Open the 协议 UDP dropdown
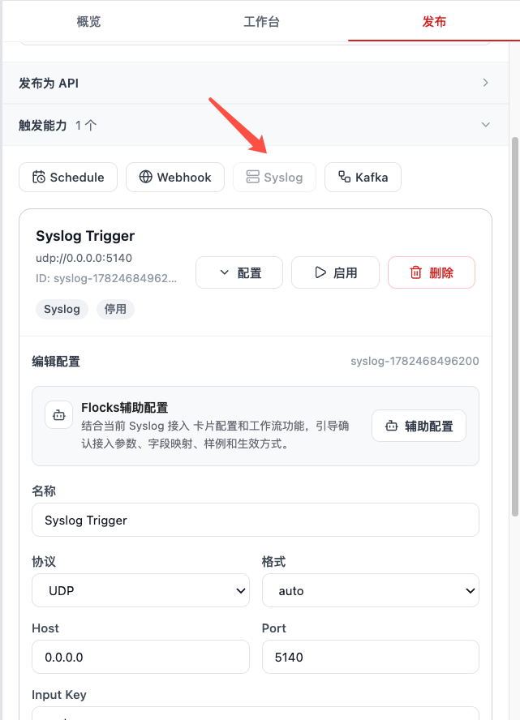 pos(140,590)
